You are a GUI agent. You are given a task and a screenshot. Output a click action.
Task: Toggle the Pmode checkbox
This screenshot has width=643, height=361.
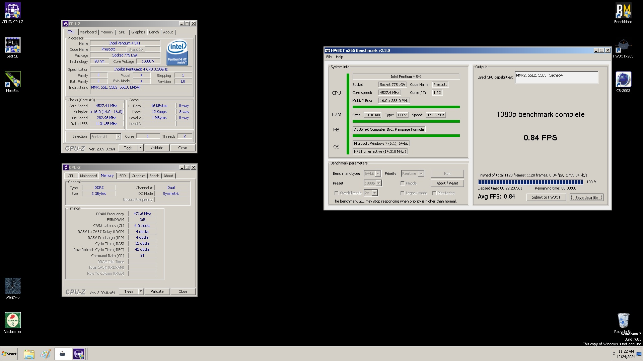coord(403,183)
